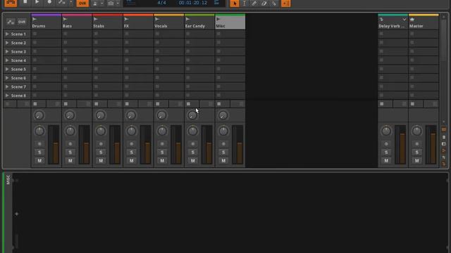
Task: Click the Master track volume meter fader
Action: pyautogui.click(x=431, y=145)
